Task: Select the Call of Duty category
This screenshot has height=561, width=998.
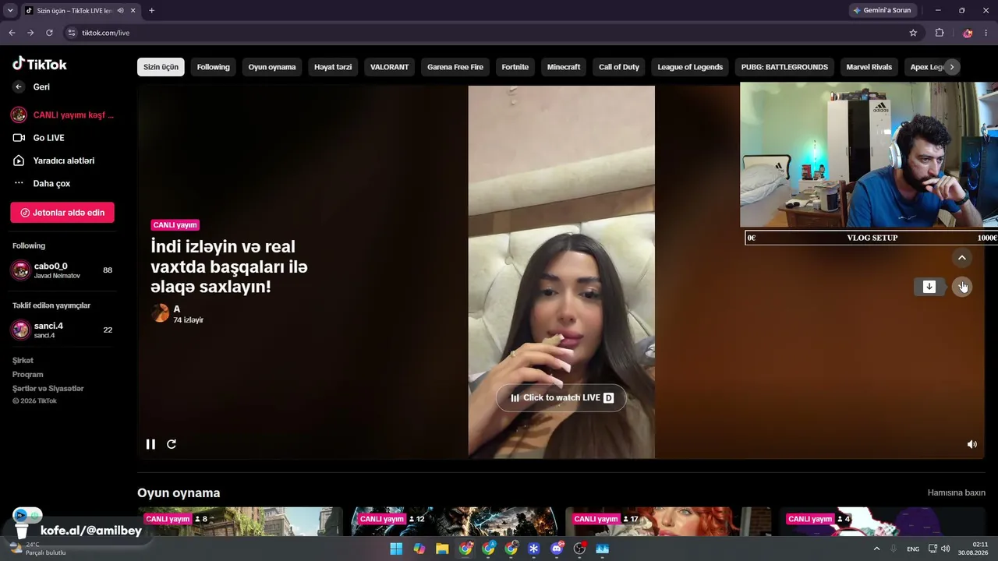Action: [619, 67]
